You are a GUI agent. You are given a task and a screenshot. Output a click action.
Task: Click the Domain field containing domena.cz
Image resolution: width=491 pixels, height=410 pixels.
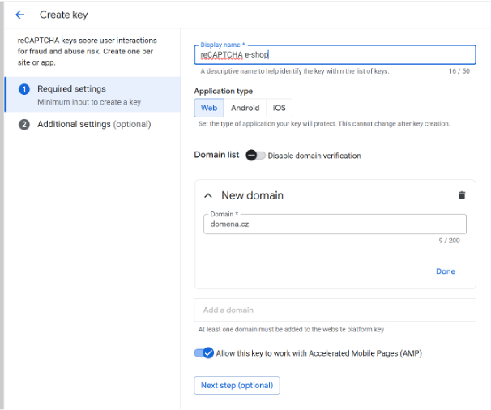coord(334,224)
